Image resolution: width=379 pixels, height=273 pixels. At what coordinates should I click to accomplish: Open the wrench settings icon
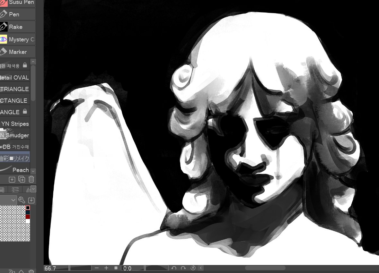point(22,200)
